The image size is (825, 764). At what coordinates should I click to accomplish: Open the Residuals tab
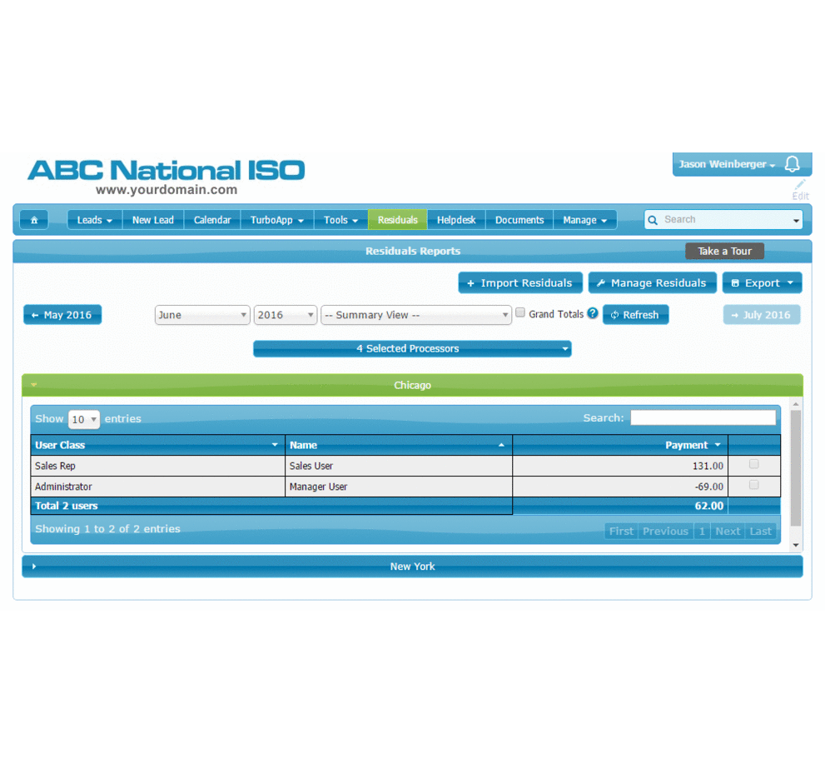coord(397,220)
